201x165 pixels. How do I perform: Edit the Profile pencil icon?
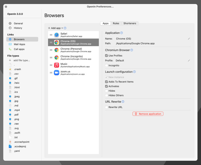coord(189,60)
